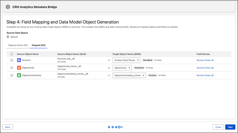Viewport: 238px width, 133px height.
Task: Click the 9 Fields count text
Action: 149,68
